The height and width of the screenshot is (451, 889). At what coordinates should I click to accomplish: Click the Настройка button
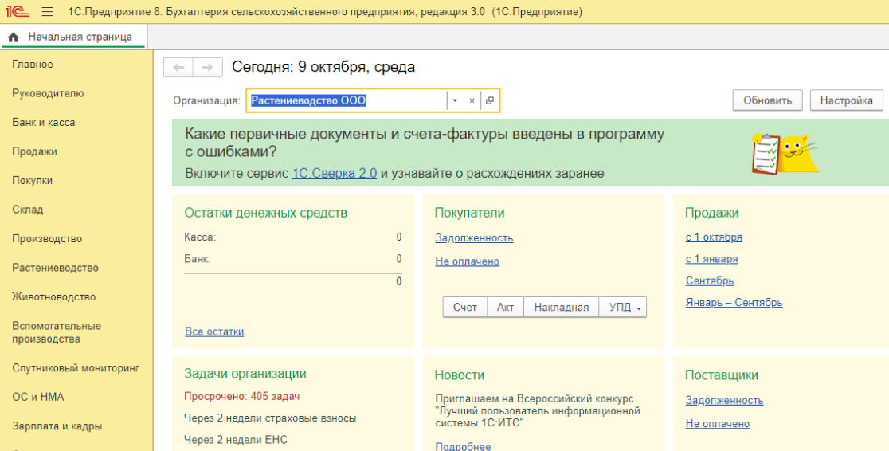(x=847, y=100)
